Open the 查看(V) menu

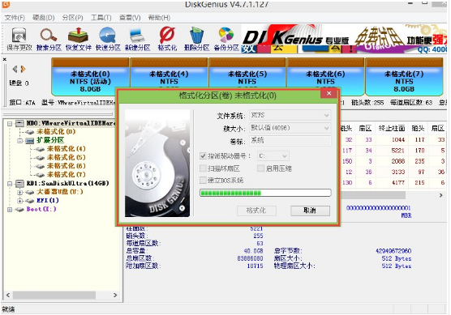tap(130, 18)
